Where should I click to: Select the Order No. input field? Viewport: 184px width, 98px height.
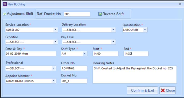pos(74,68)
